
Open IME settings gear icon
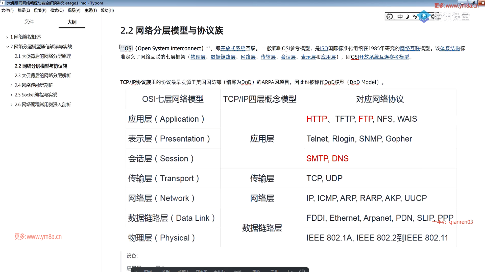tap(433, 17)
